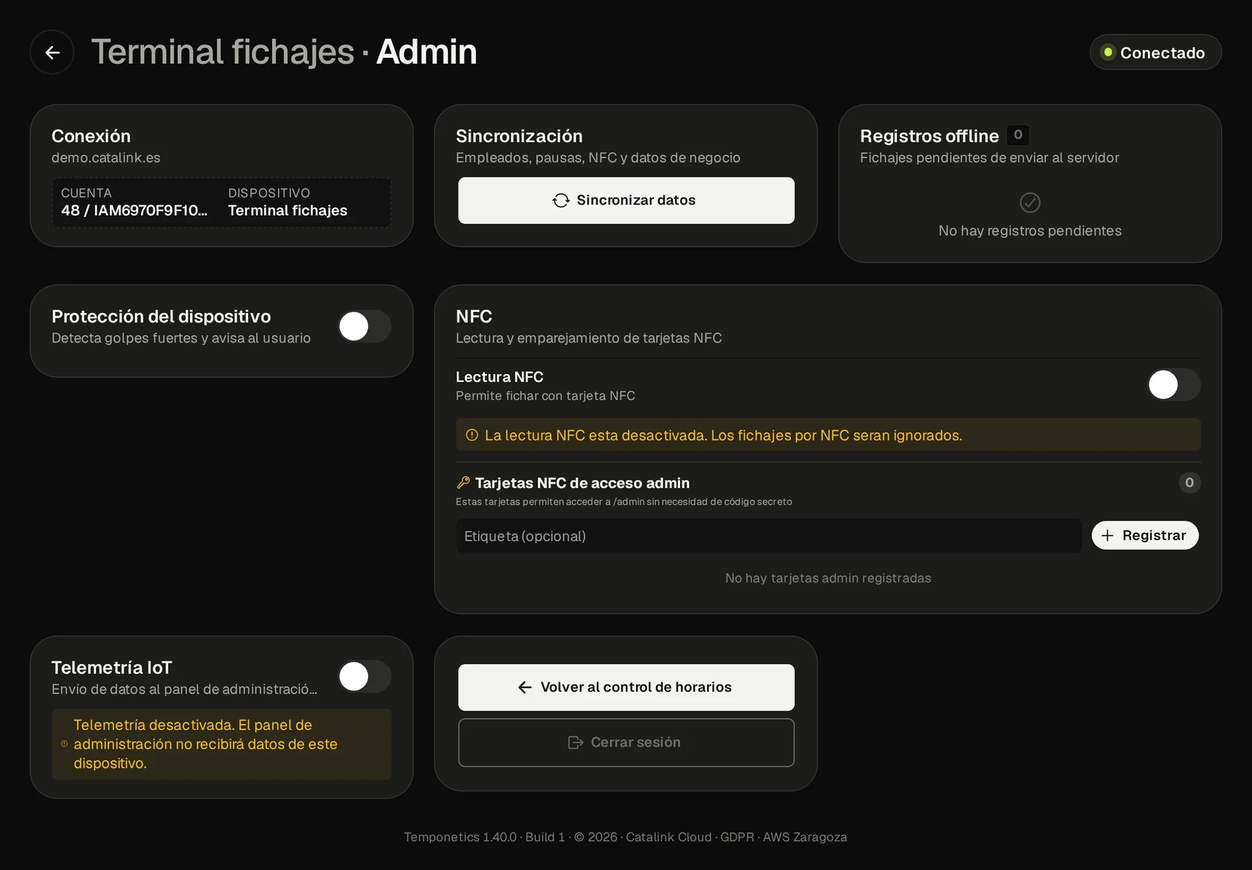Enable Protección del dispositivo switch

pyautogui.click(x=364, y=326)
